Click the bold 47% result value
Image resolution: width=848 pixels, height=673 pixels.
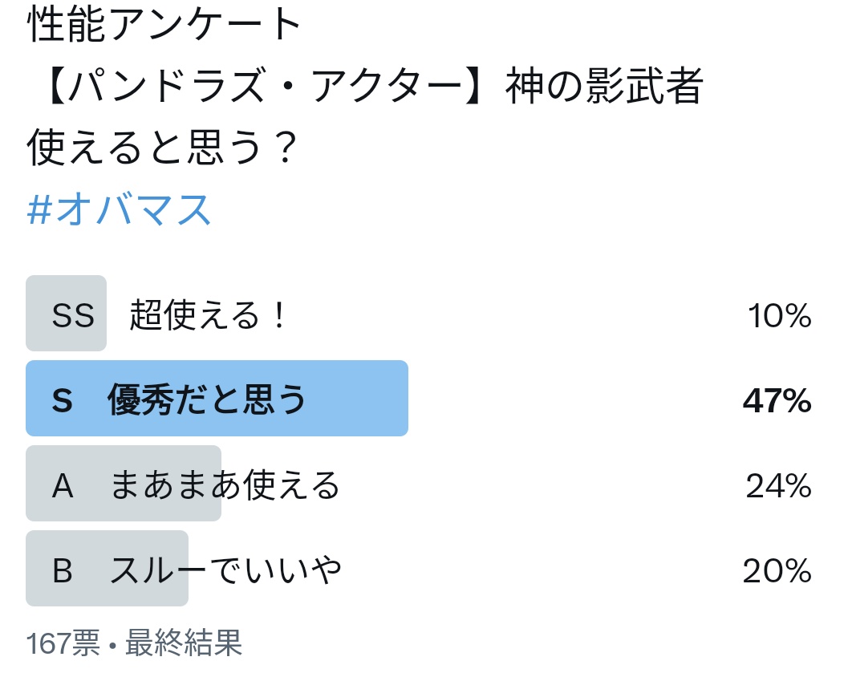pyautogui.click(x=777, y=400)
